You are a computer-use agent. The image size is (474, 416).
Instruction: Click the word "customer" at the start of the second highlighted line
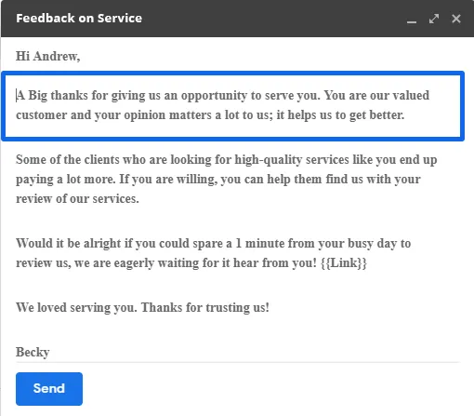(x=41, y=115)
